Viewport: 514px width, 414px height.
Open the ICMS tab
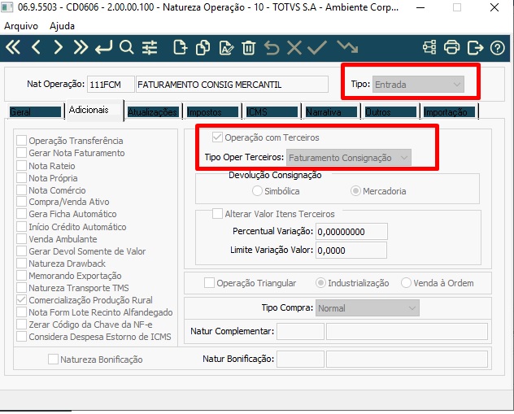point(272,111)
